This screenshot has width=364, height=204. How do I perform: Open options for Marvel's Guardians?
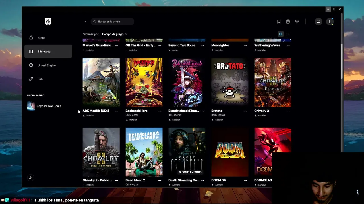coord(117,45)
